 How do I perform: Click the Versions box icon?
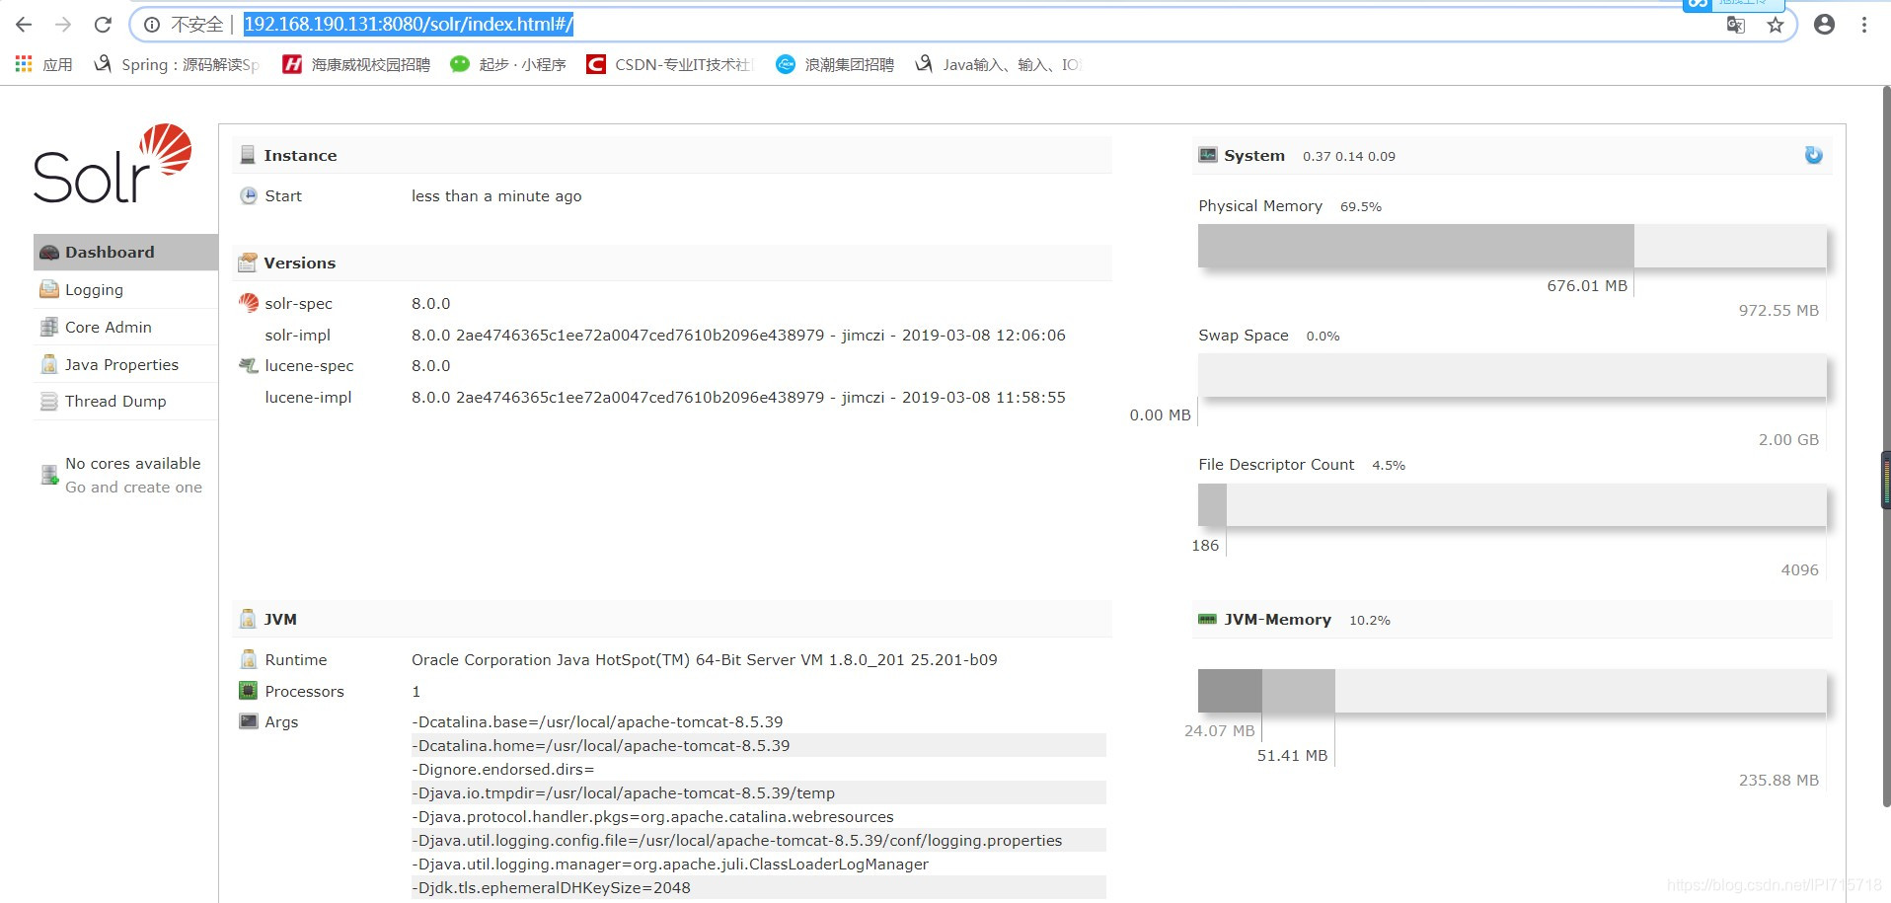point(248,263)
